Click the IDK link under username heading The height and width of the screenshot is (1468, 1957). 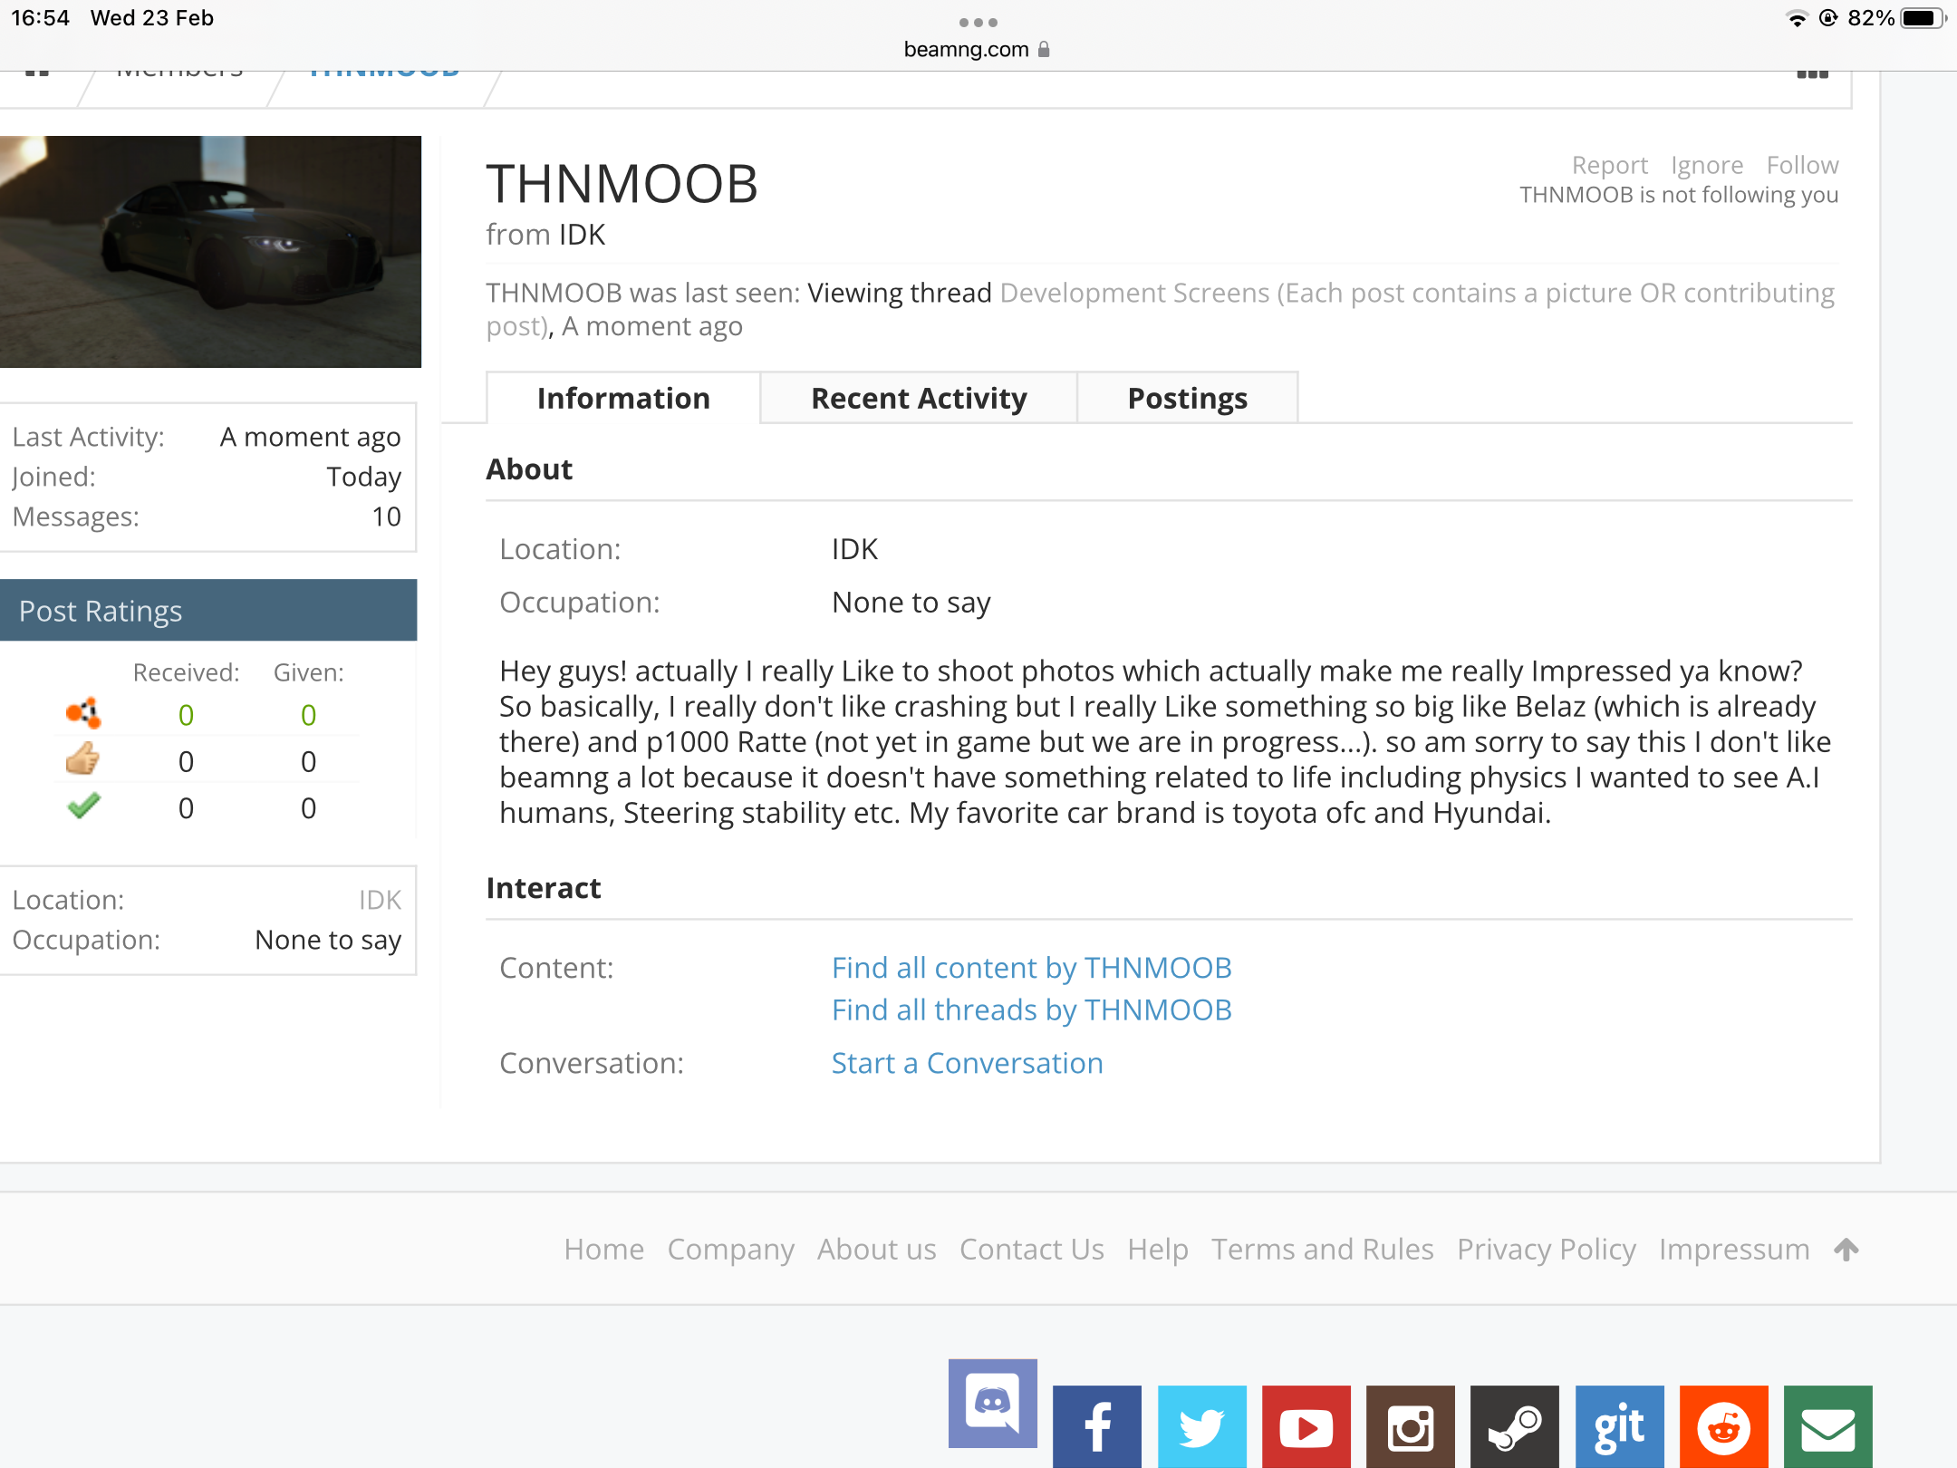(582, 235)
